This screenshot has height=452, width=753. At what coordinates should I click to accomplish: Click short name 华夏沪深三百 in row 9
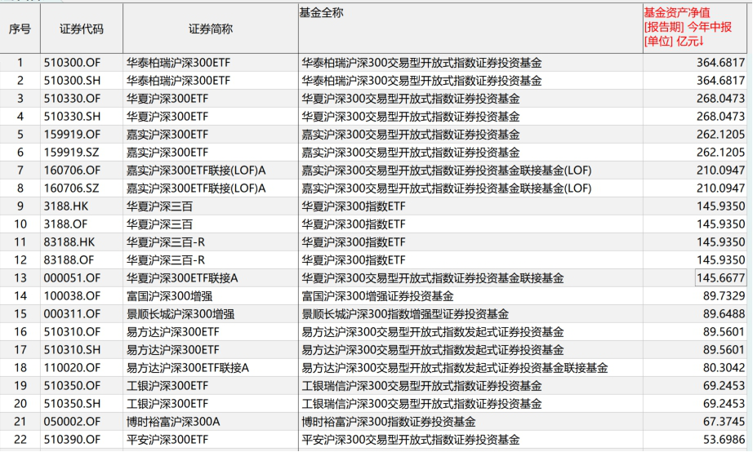tap(159, 206)
